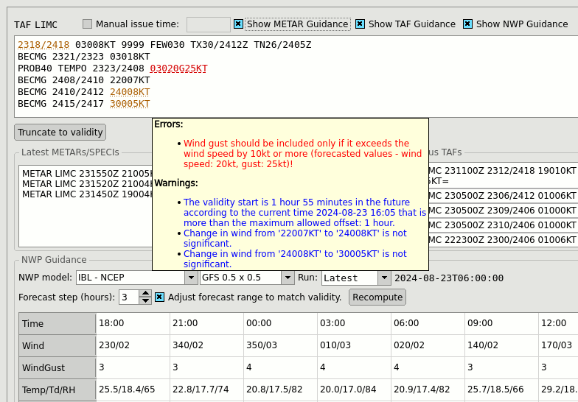Click the Truncate to validity button
The width and height of the screenshot is (578, 402).
[x=60, y=133]
